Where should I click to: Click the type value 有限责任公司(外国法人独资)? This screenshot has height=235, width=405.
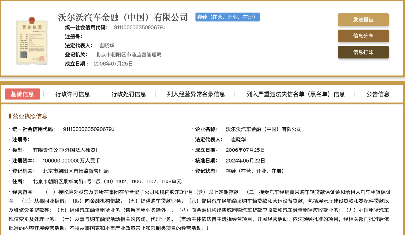(65, 150)
